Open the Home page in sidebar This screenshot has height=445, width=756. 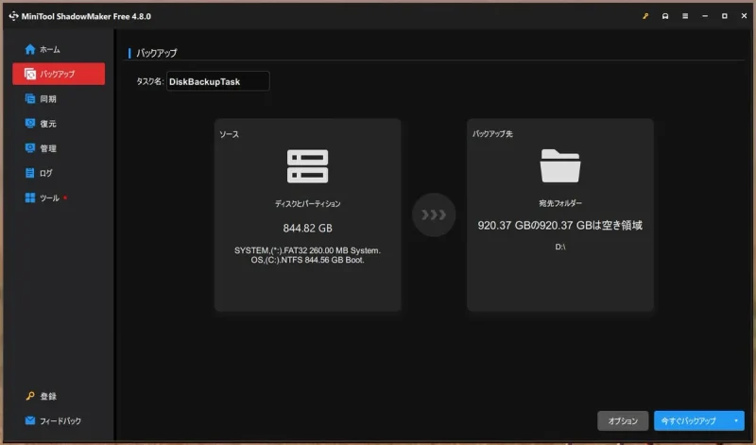[x=49, y=49]
